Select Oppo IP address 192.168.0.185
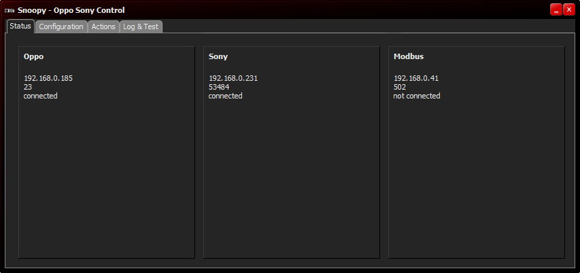Screen dimensions: 580x273 point(48,78)
